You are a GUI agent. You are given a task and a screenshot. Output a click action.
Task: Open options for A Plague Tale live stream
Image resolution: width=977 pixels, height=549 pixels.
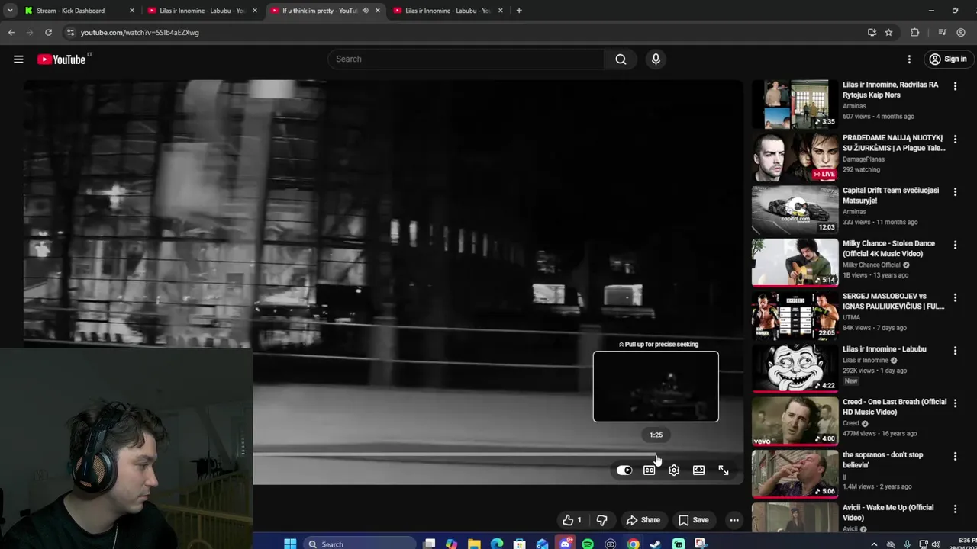tap(955, 139)
